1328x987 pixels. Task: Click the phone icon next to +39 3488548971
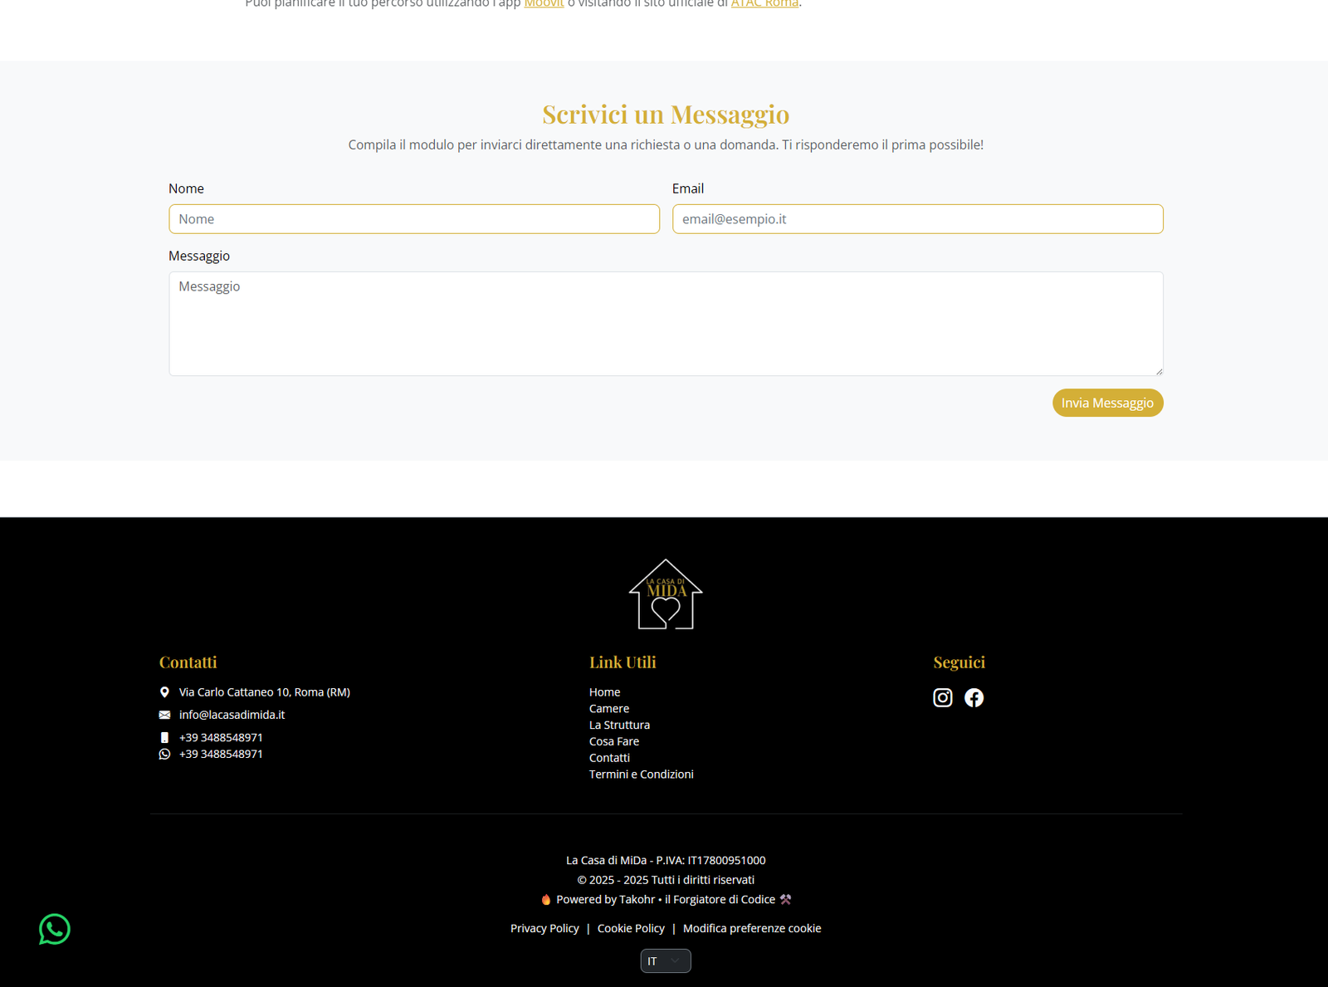click(164, 737)
